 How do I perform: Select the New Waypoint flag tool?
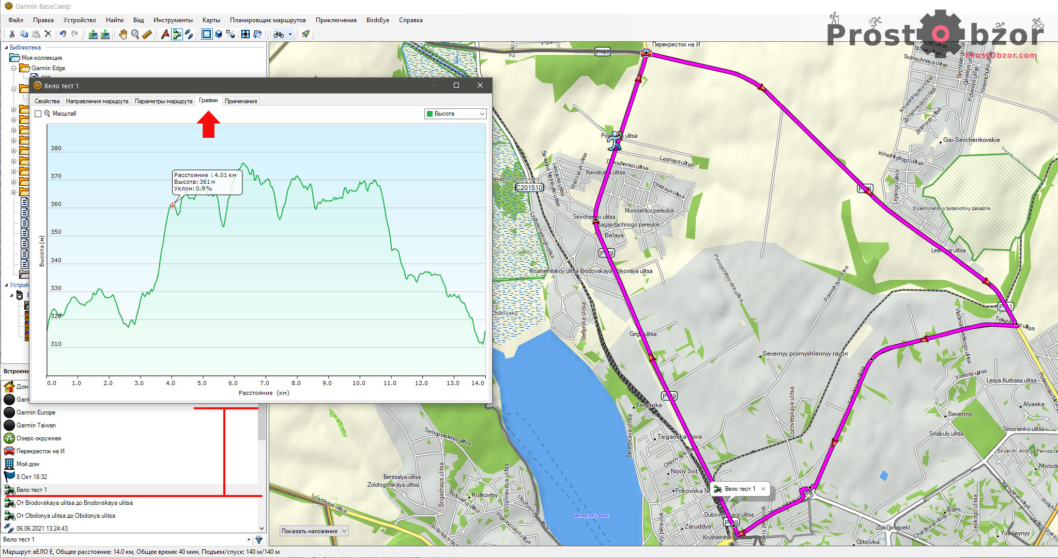click(165, 34)
